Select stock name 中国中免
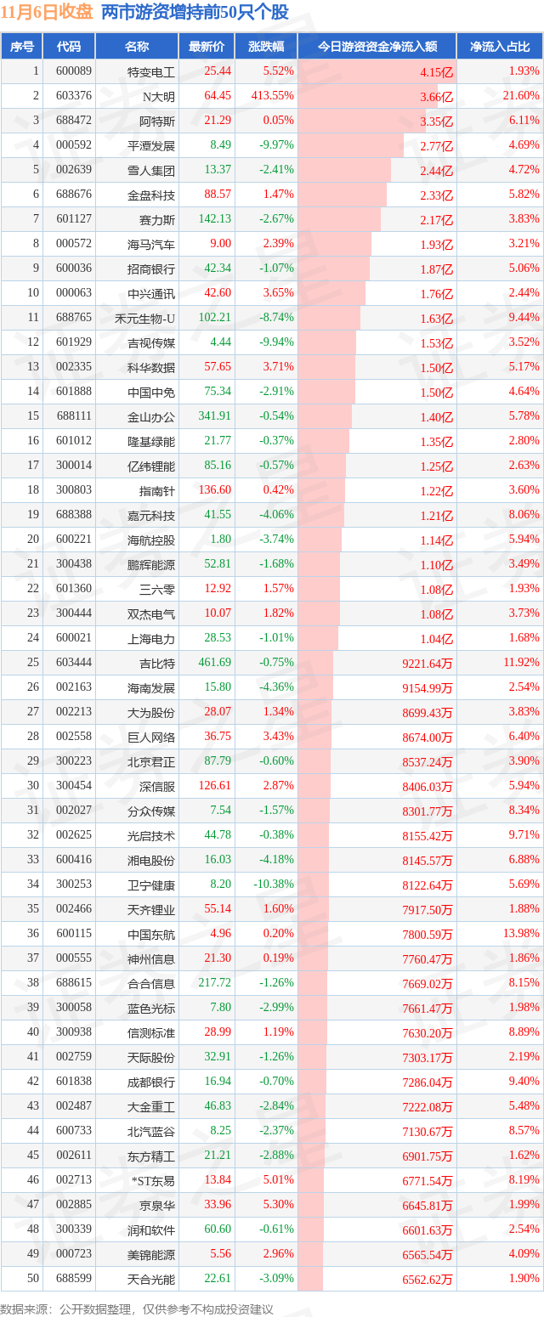This screenshot has width=544, height=1317. pos(151,393)
